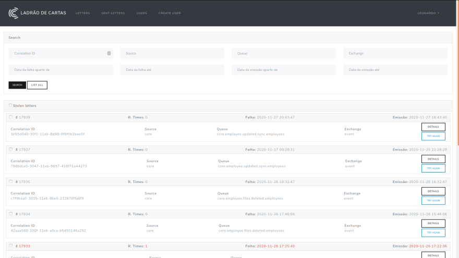
Task: Select the Data da falha apartir de field
Action: (61, 70)
